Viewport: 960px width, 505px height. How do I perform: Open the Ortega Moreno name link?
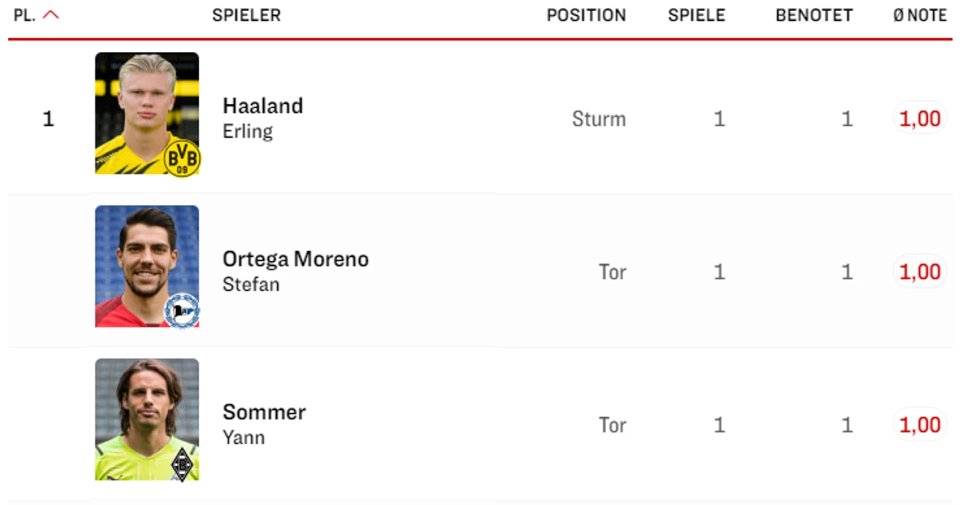pyautogui.click(x=296, y=259)
